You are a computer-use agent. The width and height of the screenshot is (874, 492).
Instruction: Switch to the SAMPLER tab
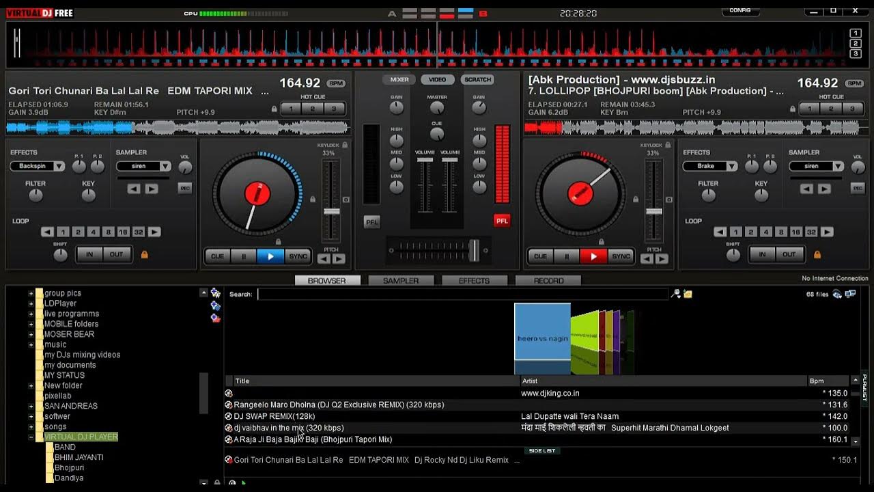coord(401,280)
